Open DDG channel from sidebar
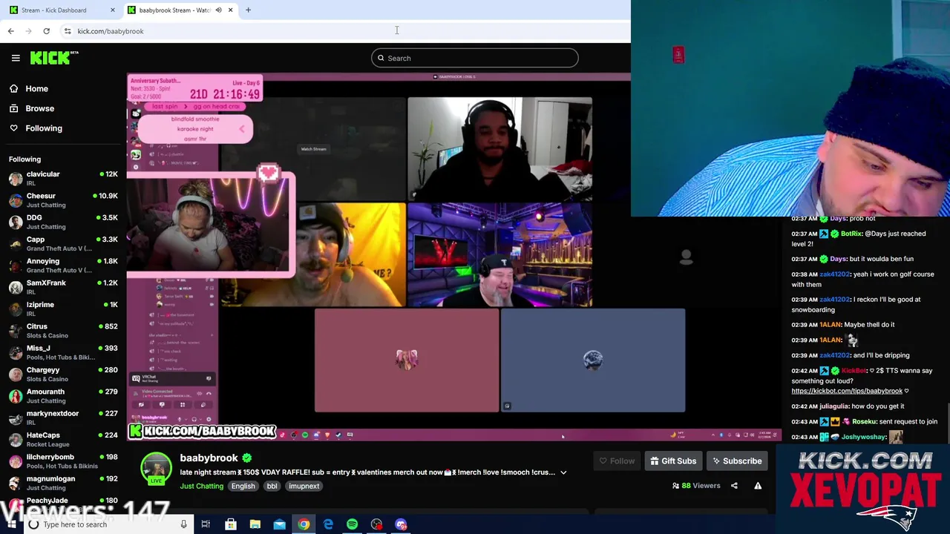950x534 pixels. coord(63,222)
